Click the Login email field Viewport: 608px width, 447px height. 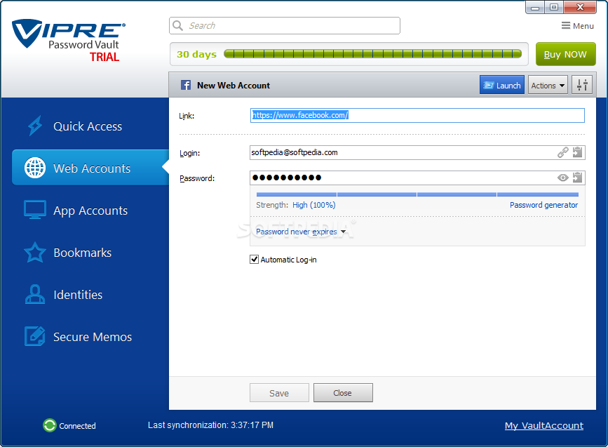click(x=417, y=152)
